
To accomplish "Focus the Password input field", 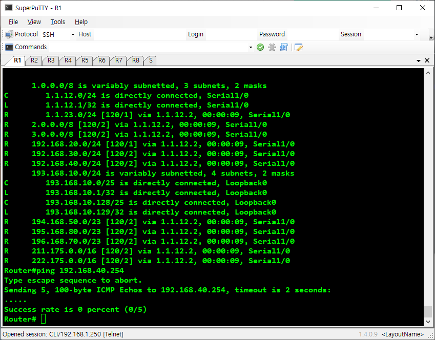I will point(312,34).
